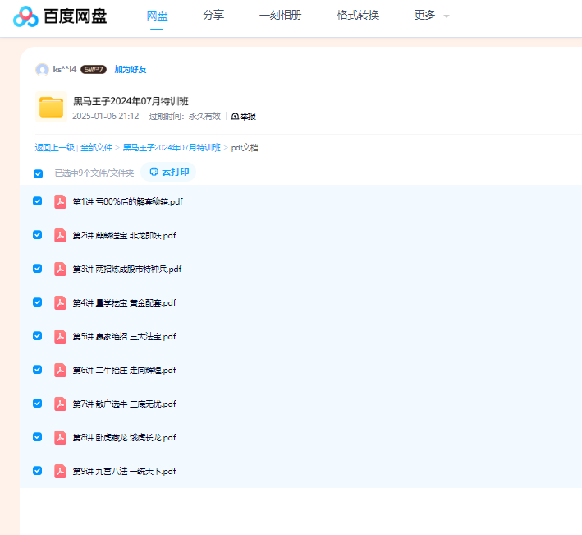This screenshot has height=535, width=582.
Task: Open the 一刻相册 tab
Action: (x=280, y=16)
